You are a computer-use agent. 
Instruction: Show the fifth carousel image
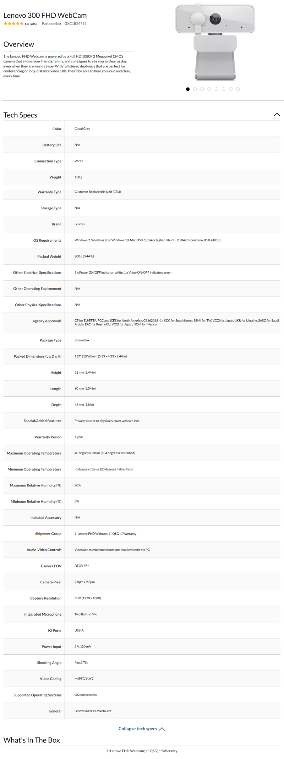coord(216,89)
